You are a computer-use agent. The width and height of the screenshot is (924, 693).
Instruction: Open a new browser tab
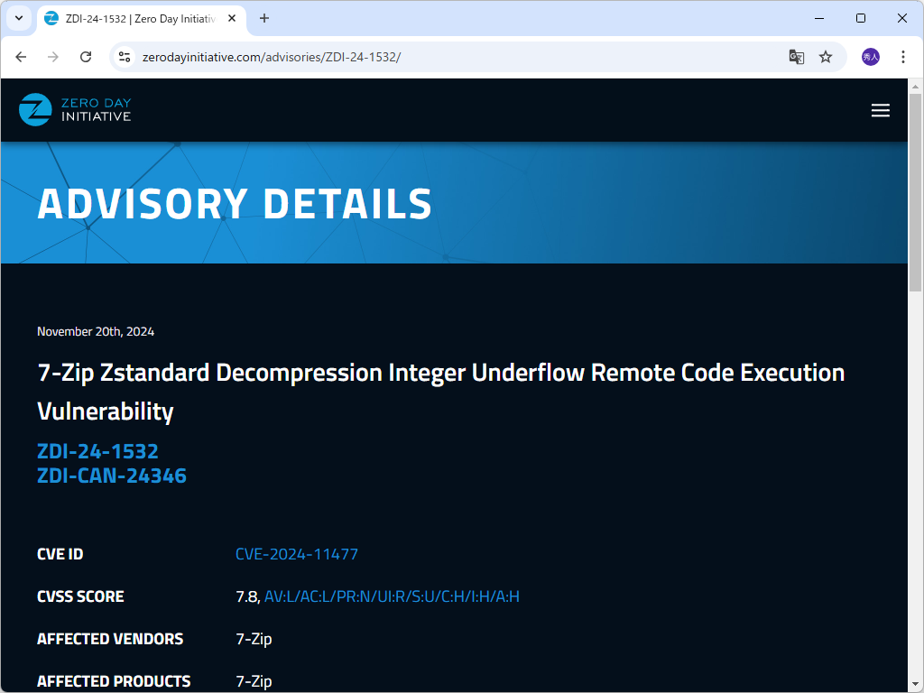(x=264, y=18)
